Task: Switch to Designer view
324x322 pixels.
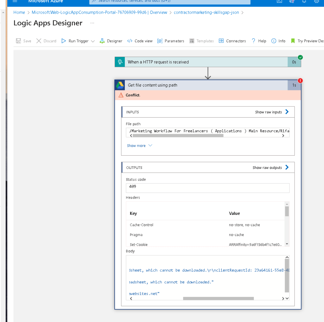Action: click(111, 41)
